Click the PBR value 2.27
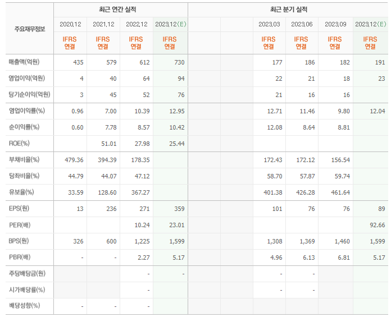391x317 pixels. [144, 258]
